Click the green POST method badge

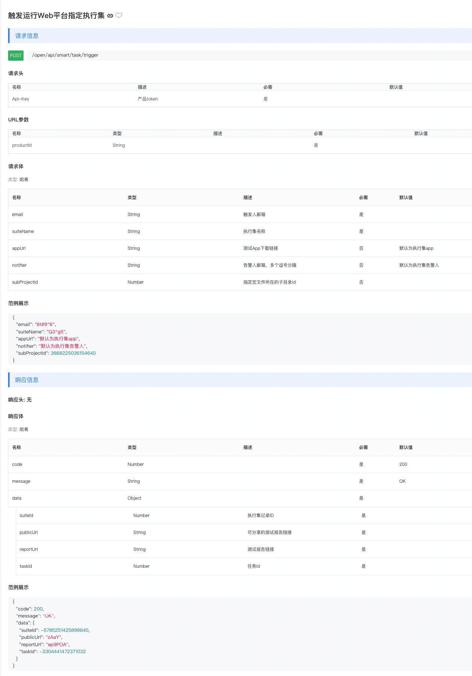[16, 56]
